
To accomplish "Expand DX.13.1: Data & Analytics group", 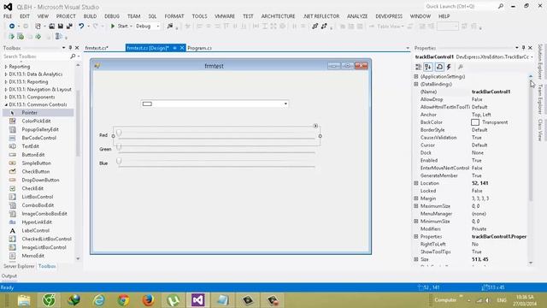I will [6, 74].
